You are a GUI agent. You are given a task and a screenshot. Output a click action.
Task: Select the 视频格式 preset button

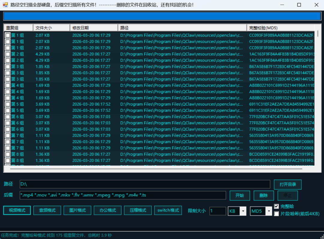click(x=17, y=210)
